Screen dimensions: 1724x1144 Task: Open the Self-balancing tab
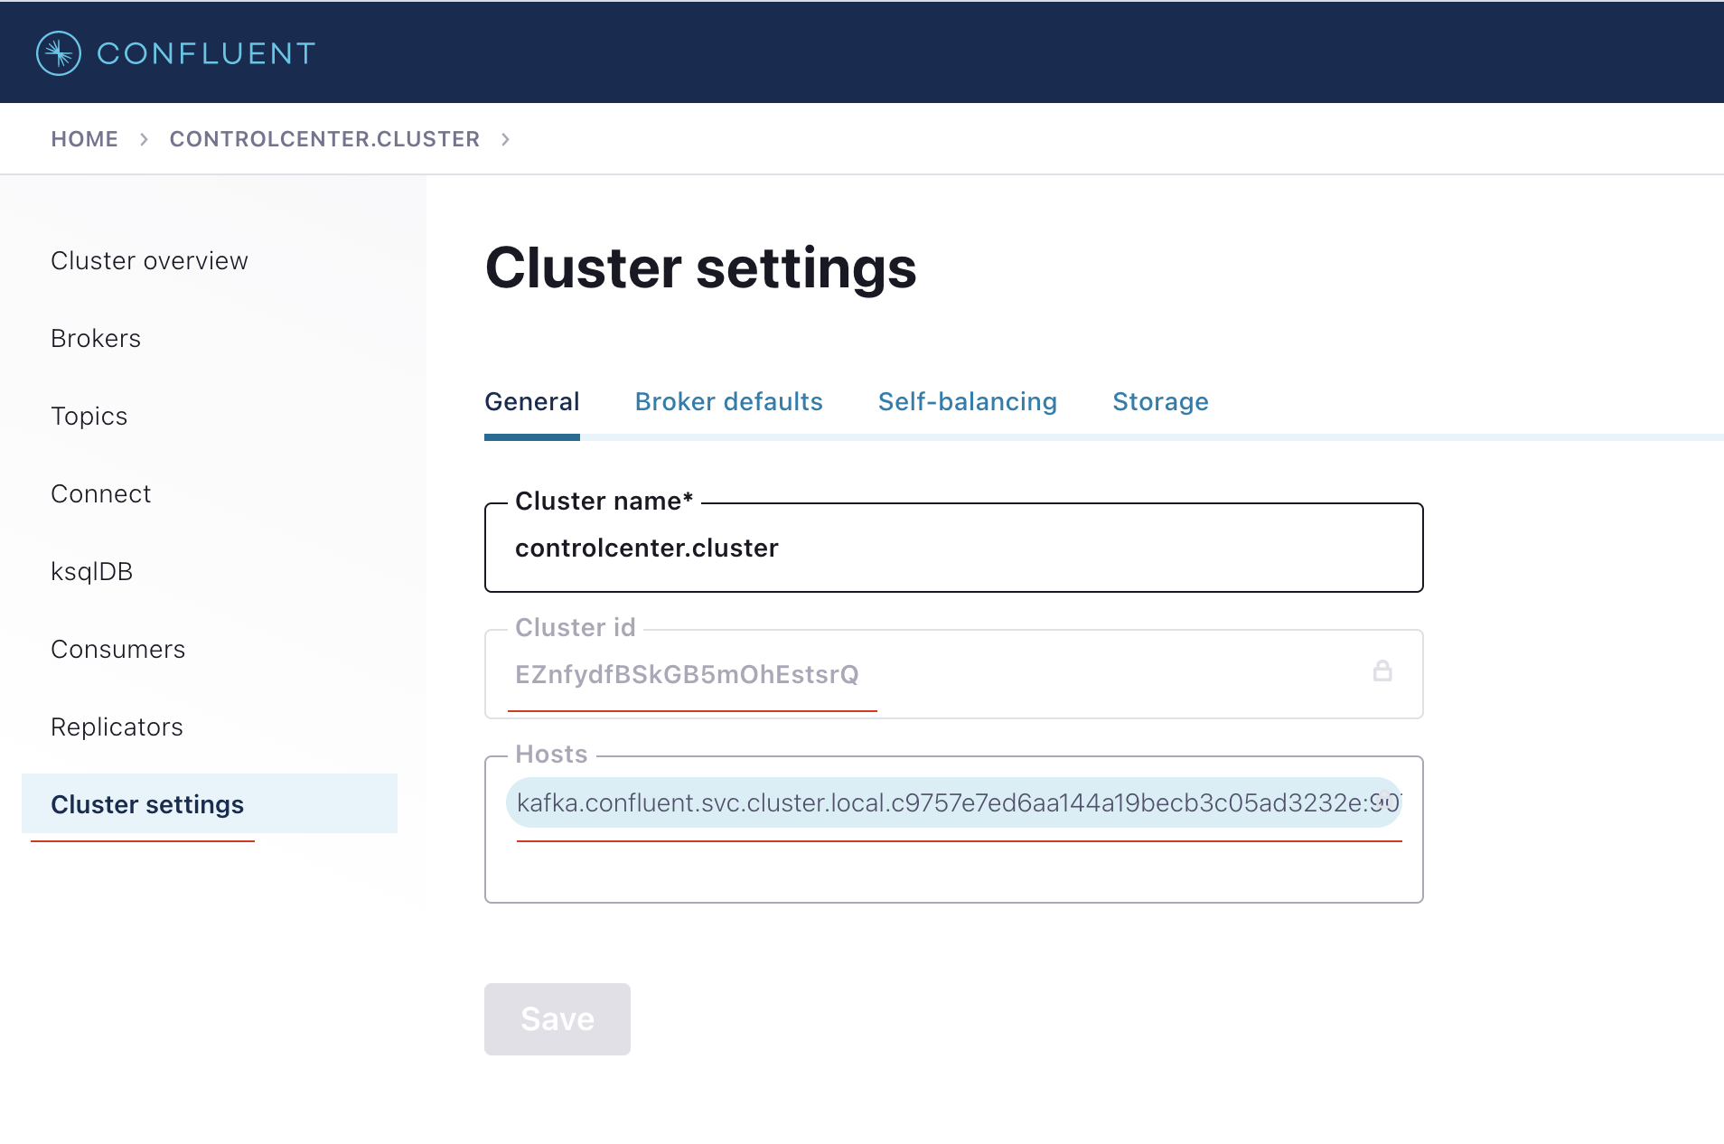(x=968, y=402)
